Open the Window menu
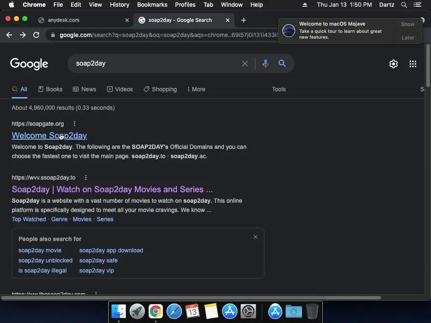This screenshot has width=431, height=323. click(x=232, y=5)
